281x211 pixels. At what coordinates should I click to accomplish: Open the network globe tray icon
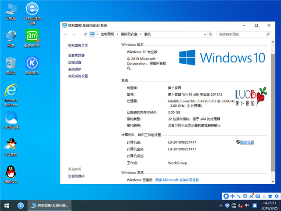click(x=234, y=206)
